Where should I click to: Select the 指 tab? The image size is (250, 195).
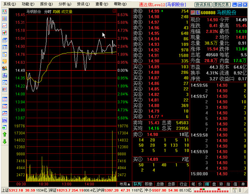(228, 184)
